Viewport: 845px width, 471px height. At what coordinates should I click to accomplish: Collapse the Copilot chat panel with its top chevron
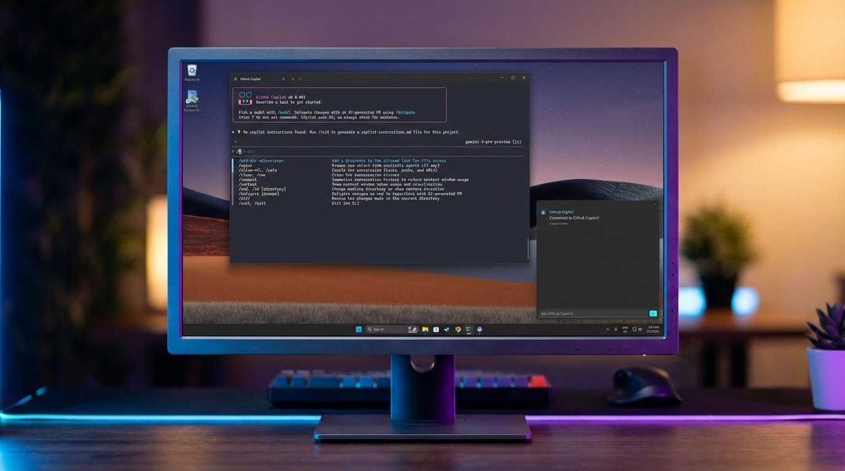pos(655,204)
